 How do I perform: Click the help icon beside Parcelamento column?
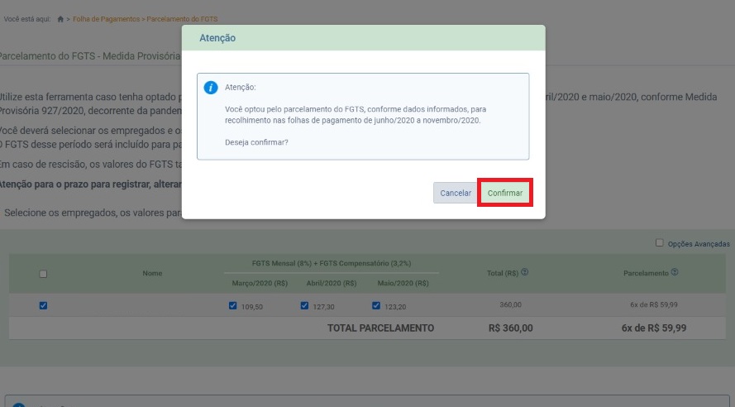pyautogui.click(x=675, y=272)
